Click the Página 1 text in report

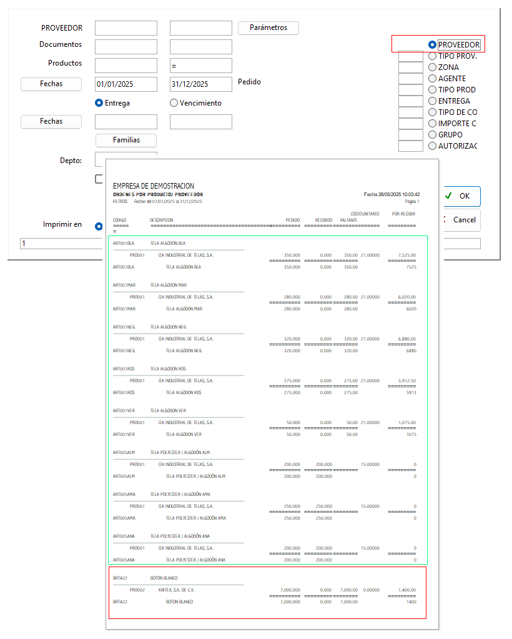click(x=412, y=201)
